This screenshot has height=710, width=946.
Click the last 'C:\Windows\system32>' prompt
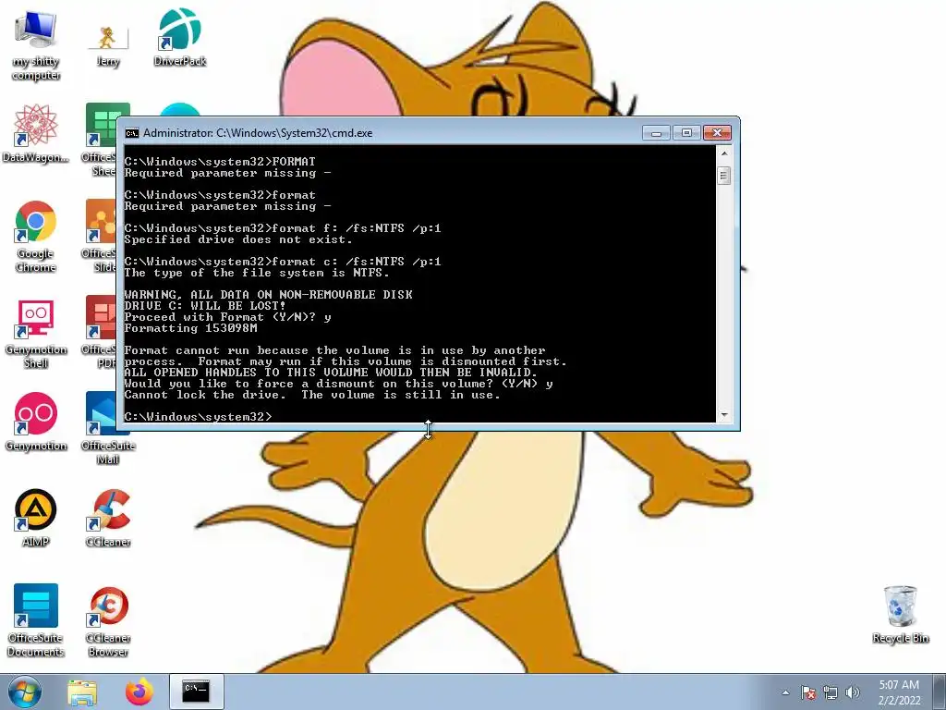(x=198, y=417)
